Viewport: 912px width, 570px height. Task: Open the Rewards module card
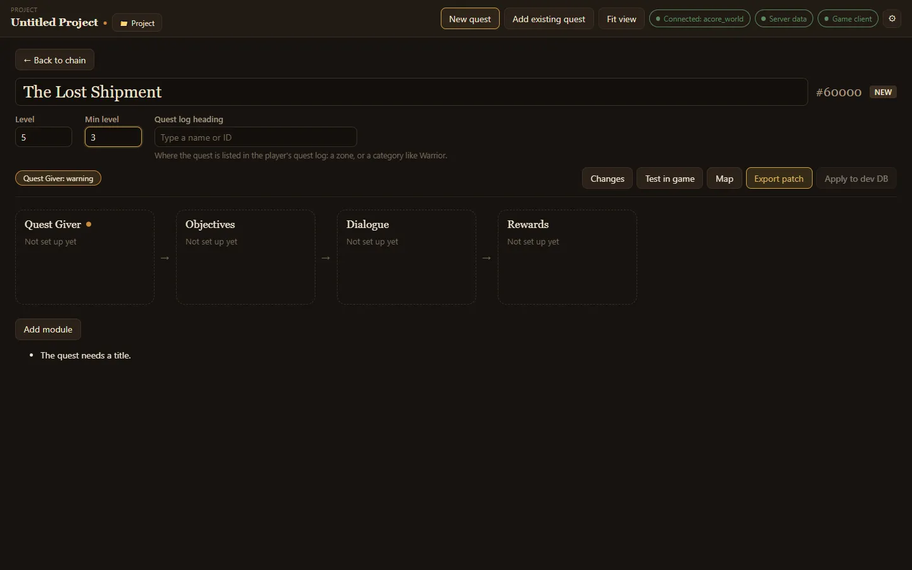[567, 257]
